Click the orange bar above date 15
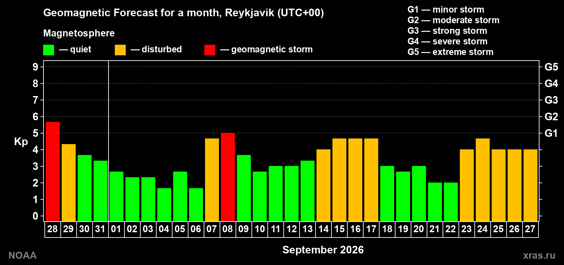Viewport: 564px width, 265px height. coord(339,180)
